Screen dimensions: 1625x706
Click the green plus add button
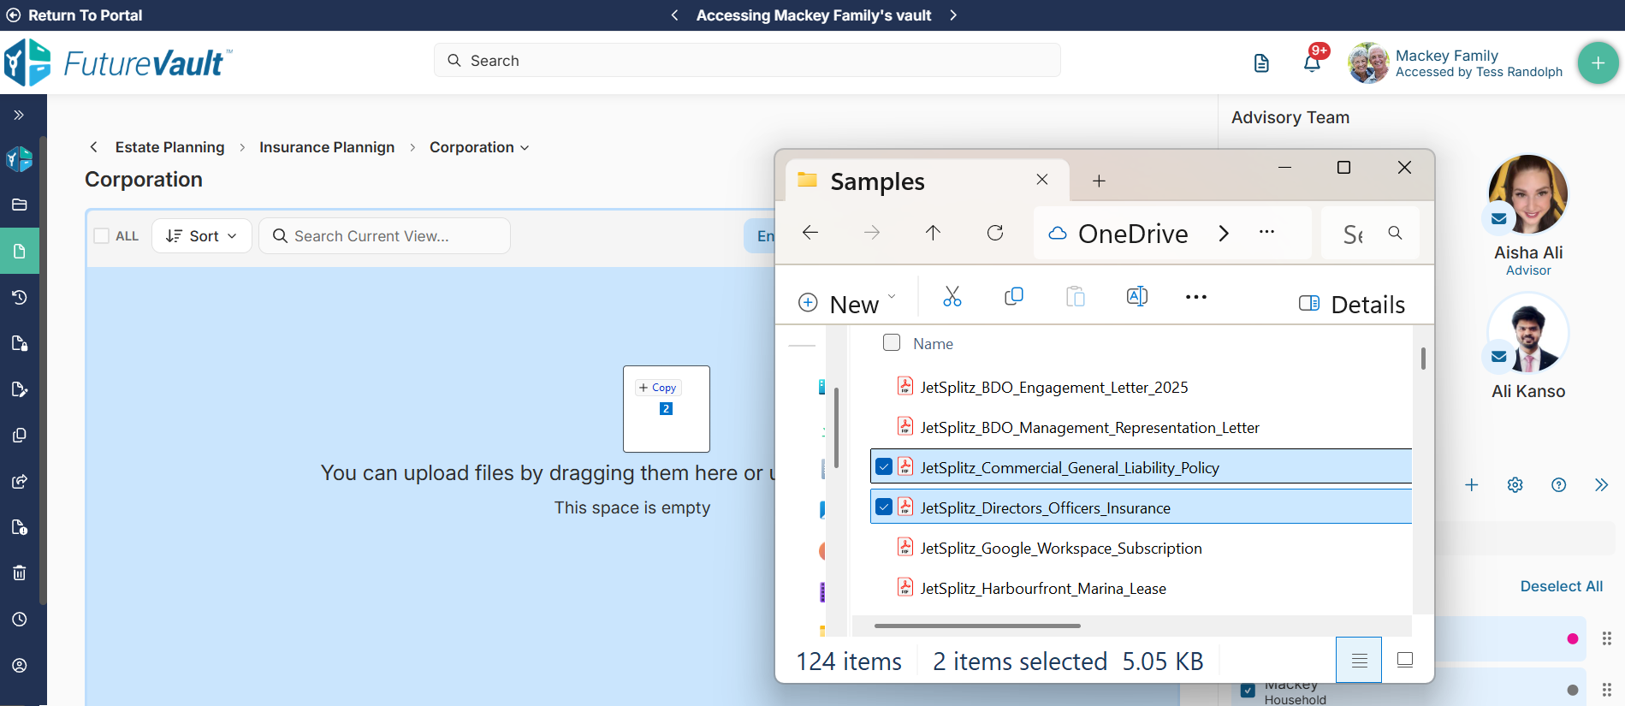pos(1598,62)
